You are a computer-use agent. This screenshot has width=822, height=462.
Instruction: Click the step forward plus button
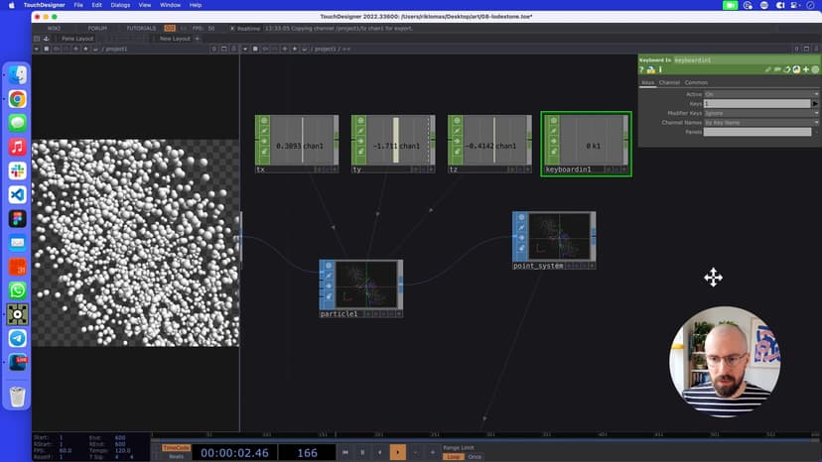point(432,452)
